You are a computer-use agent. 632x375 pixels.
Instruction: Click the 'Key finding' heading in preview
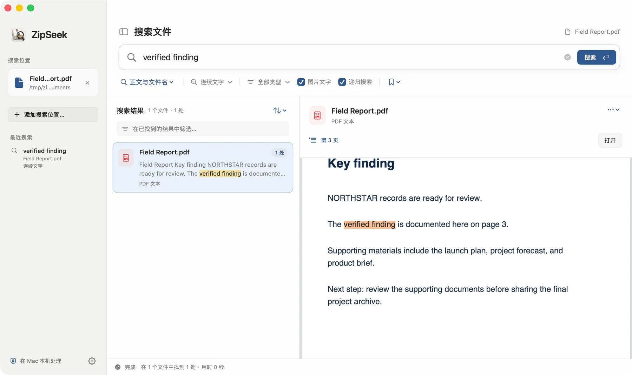pyautogui.click(x=361, y=163)
